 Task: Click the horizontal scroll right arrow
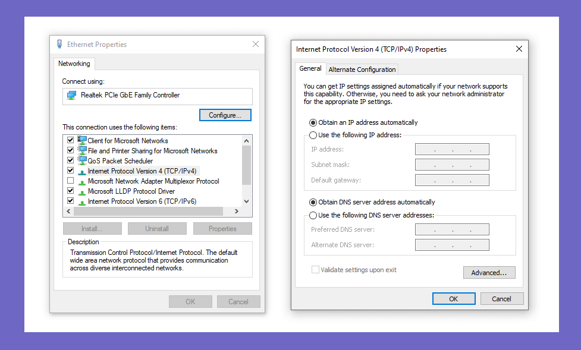(x=237, y=211)
